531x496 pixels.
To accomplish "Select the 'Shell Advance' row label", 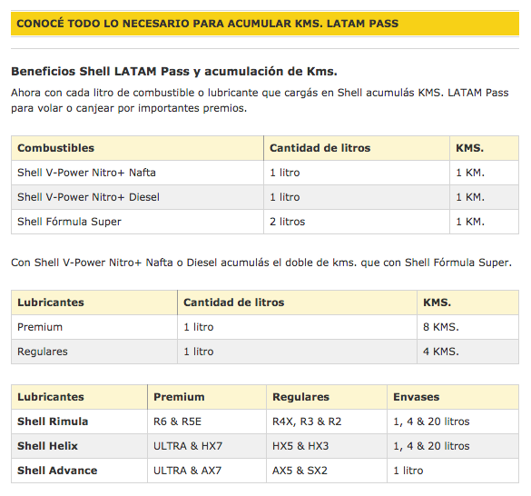I will click(x=79, y=471).
